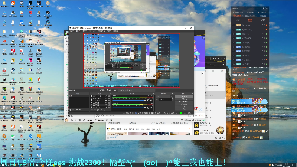Pop out the sources dock

[110, 94]
